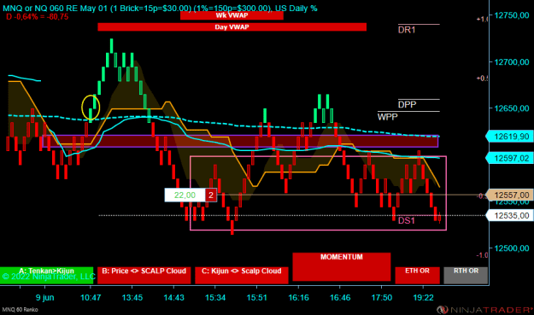Click the 12557,00 tan price marker
534x315 pixels.
tap(509, 195)
